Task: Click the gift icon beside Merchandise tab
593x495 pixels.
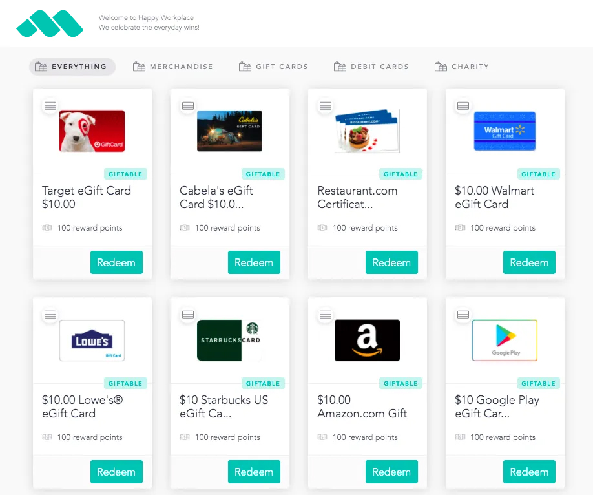Action: pyautogui.click(x=139, y=67)
